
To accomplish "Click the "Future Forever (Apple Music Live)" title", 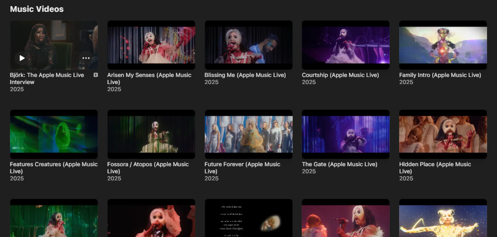I will (x=243, y=168).
